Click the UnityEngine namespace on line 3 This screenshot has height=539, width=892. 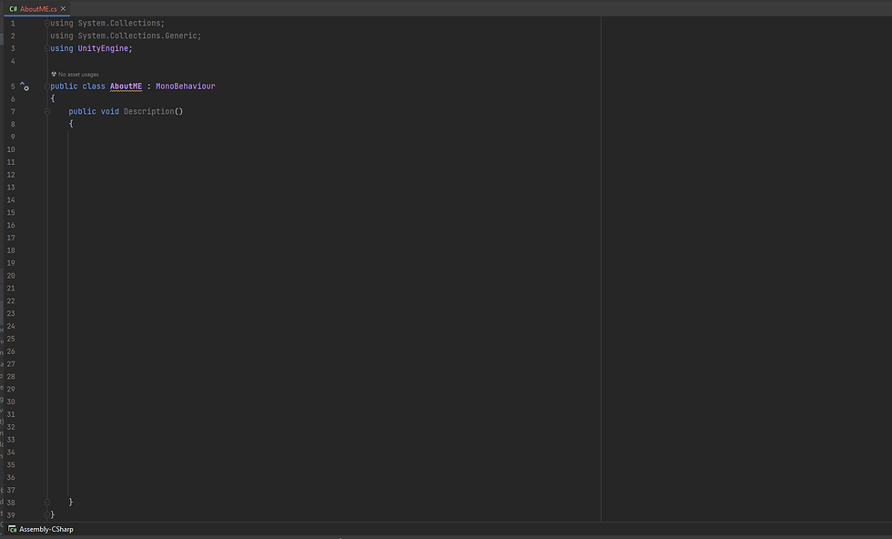[103, 48]
